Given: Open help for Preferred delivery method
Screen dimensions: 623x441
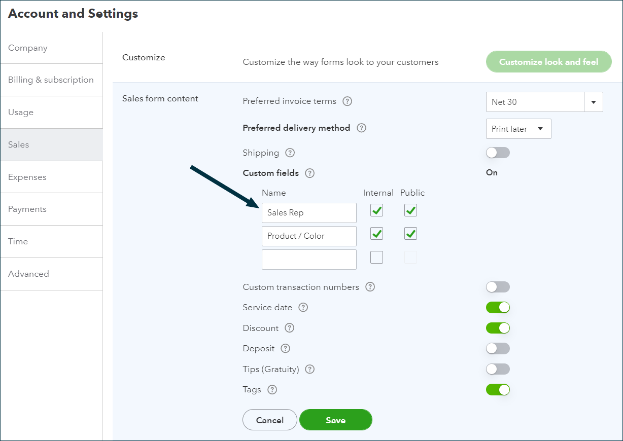Looking at the screenshot, I should [x=361, y=128].
